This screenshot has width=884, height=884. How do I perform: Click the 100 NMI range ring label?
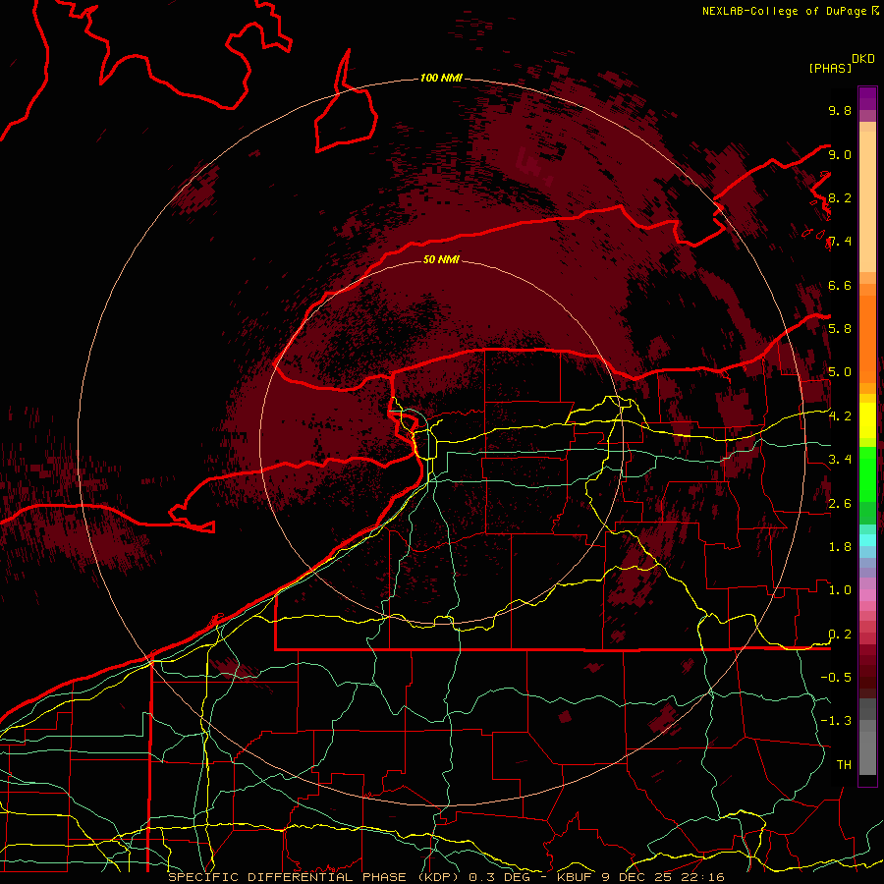coord(441,78)
